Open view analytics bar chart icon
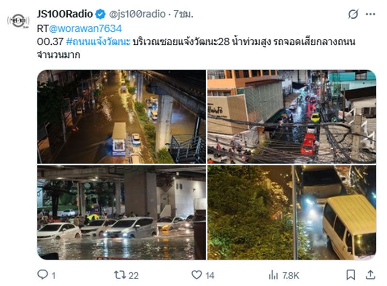This screenshot has width=387, height=286. [273, 275]
